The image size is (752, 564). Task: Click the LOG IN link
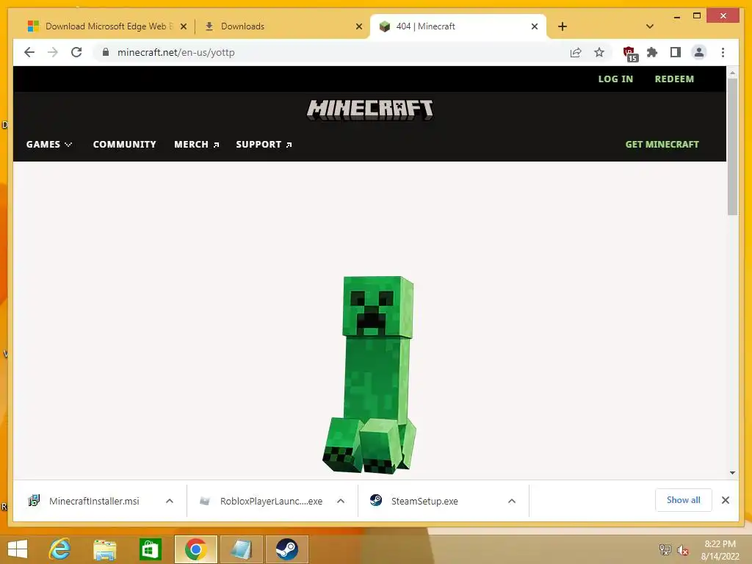pos(615,79)
